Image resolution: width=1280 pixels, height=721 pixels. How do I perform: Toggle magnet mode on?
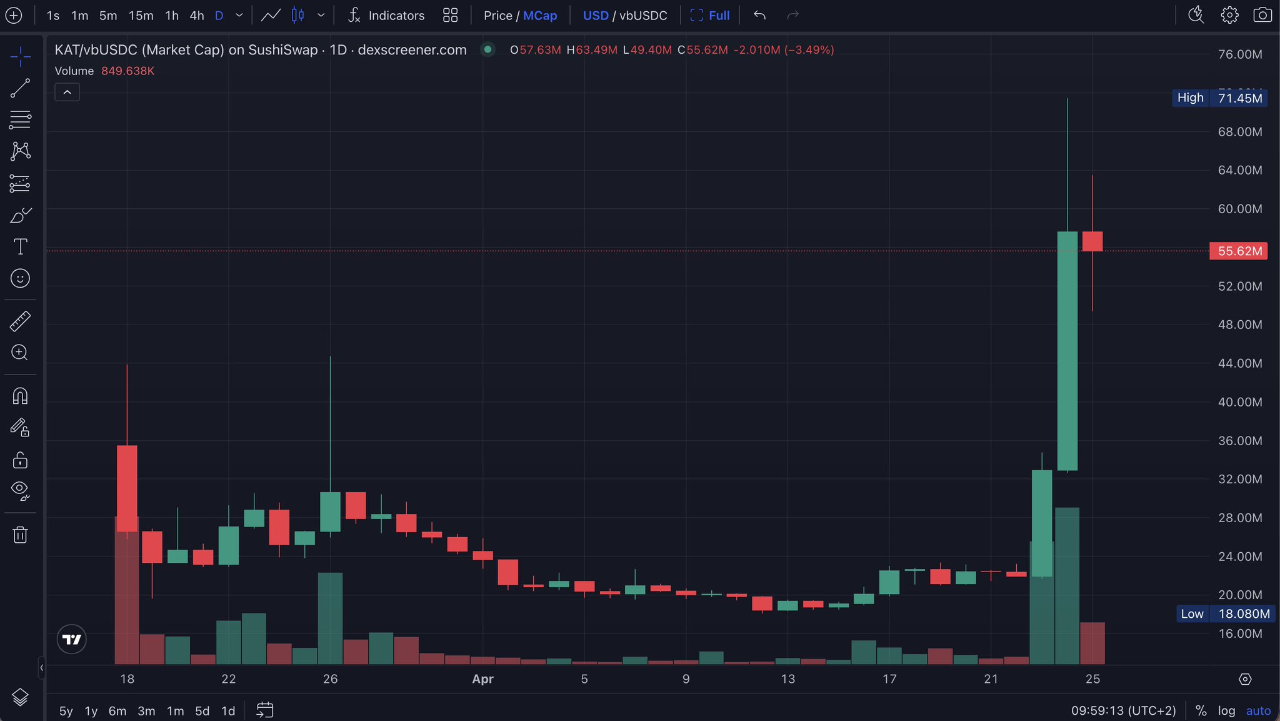pos(20,396)
